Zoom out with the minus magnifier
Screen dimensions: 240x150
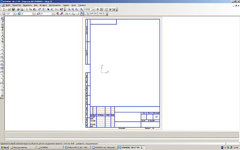(76, 9)
